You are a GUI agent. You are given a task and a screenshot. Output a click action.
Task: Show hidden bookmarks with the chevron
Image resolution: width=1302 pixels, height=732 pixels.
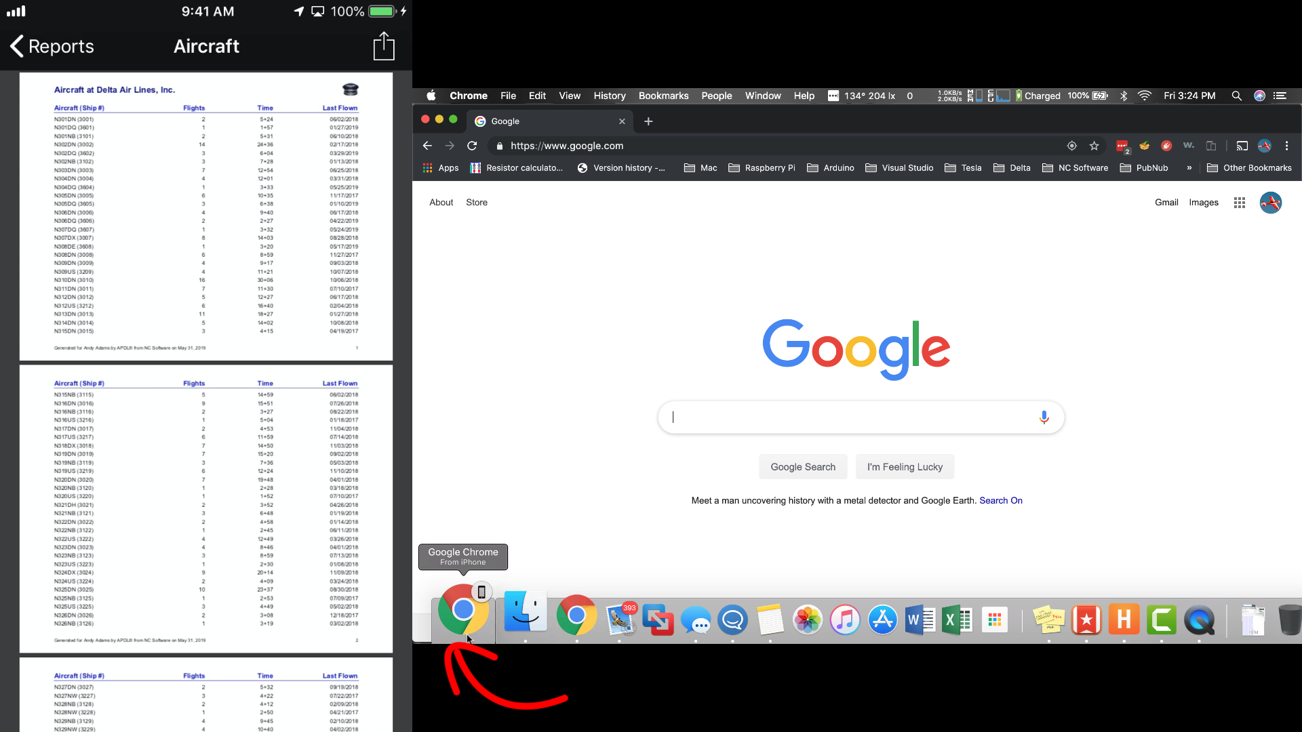(x=1189, y=168)
